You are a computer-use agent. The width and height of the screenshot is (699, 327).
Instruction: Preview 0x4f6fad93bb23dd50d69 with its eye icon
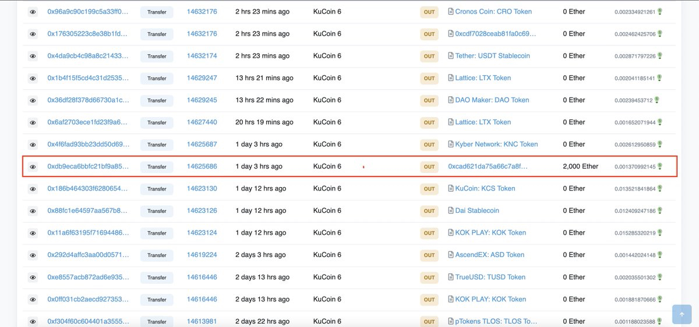click(x=33, y=145)
